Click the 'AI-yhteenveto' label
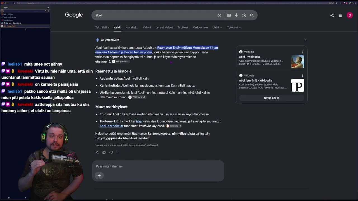 (x=110, y=40)
